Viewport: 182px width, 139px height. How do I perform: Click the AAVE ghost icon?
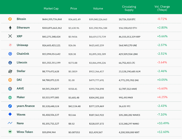10,89
